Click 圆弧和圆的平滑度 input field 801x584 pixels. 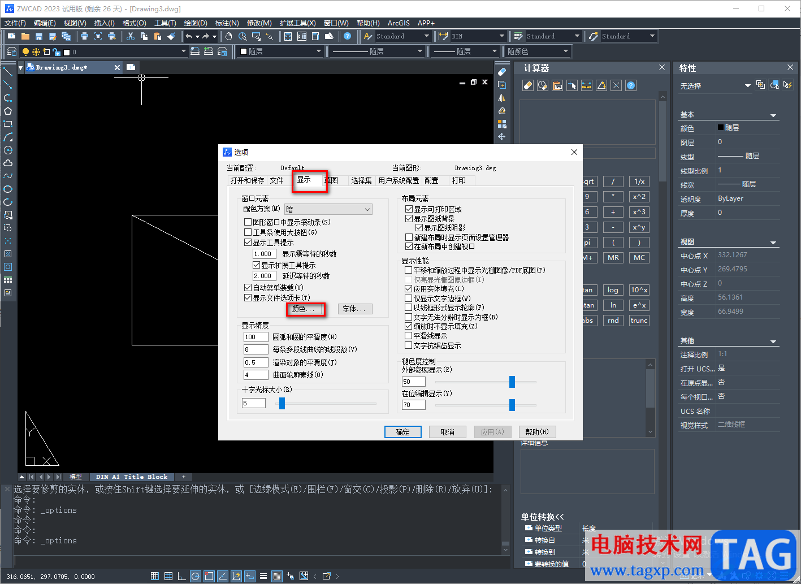[x=256, y=337]
